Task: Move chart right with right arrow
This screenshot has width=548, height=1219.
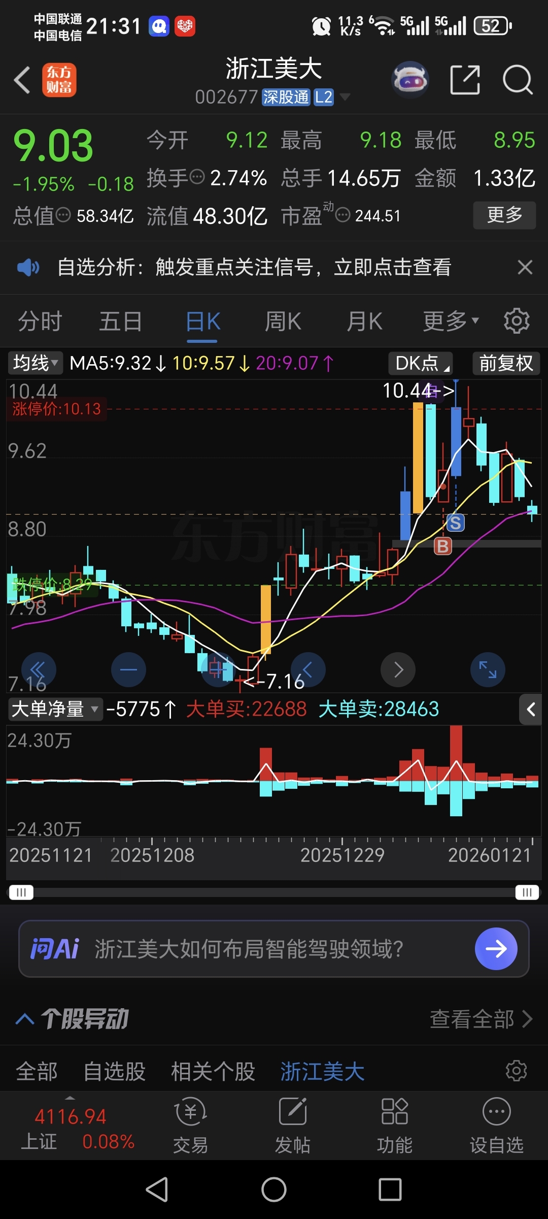Action: (398, 669)
